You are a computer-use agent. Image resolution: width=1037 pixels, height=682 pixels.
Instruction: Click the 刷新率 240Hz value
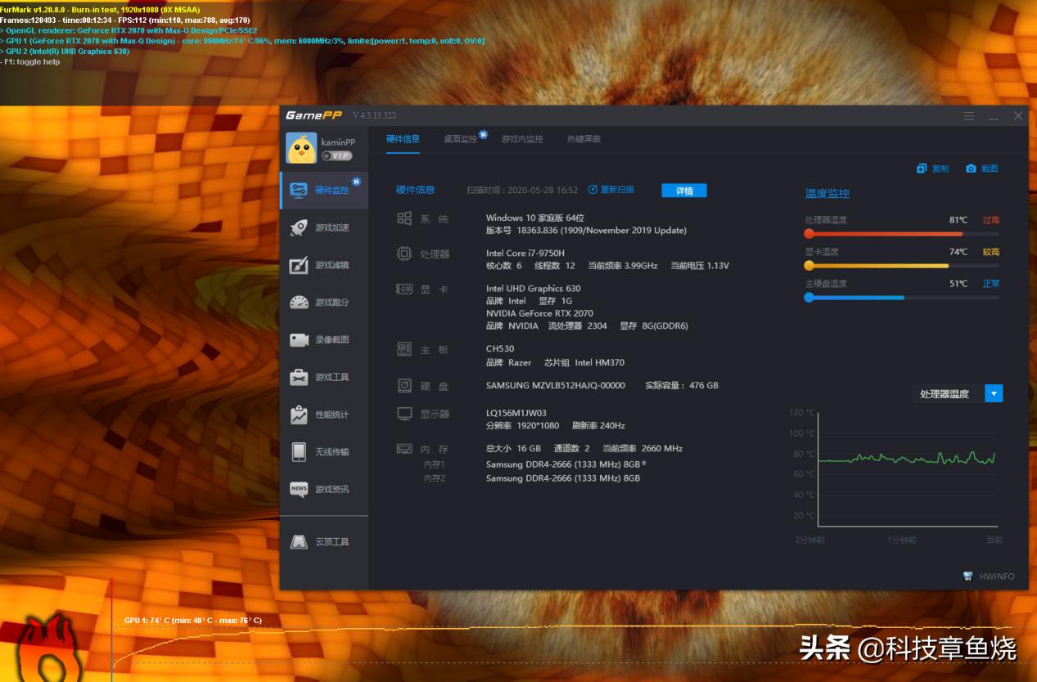point(598,426)
